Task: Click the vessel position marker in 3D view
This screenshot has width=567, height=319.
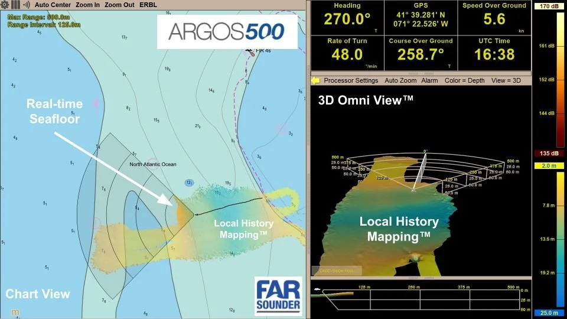Action: 413,190
